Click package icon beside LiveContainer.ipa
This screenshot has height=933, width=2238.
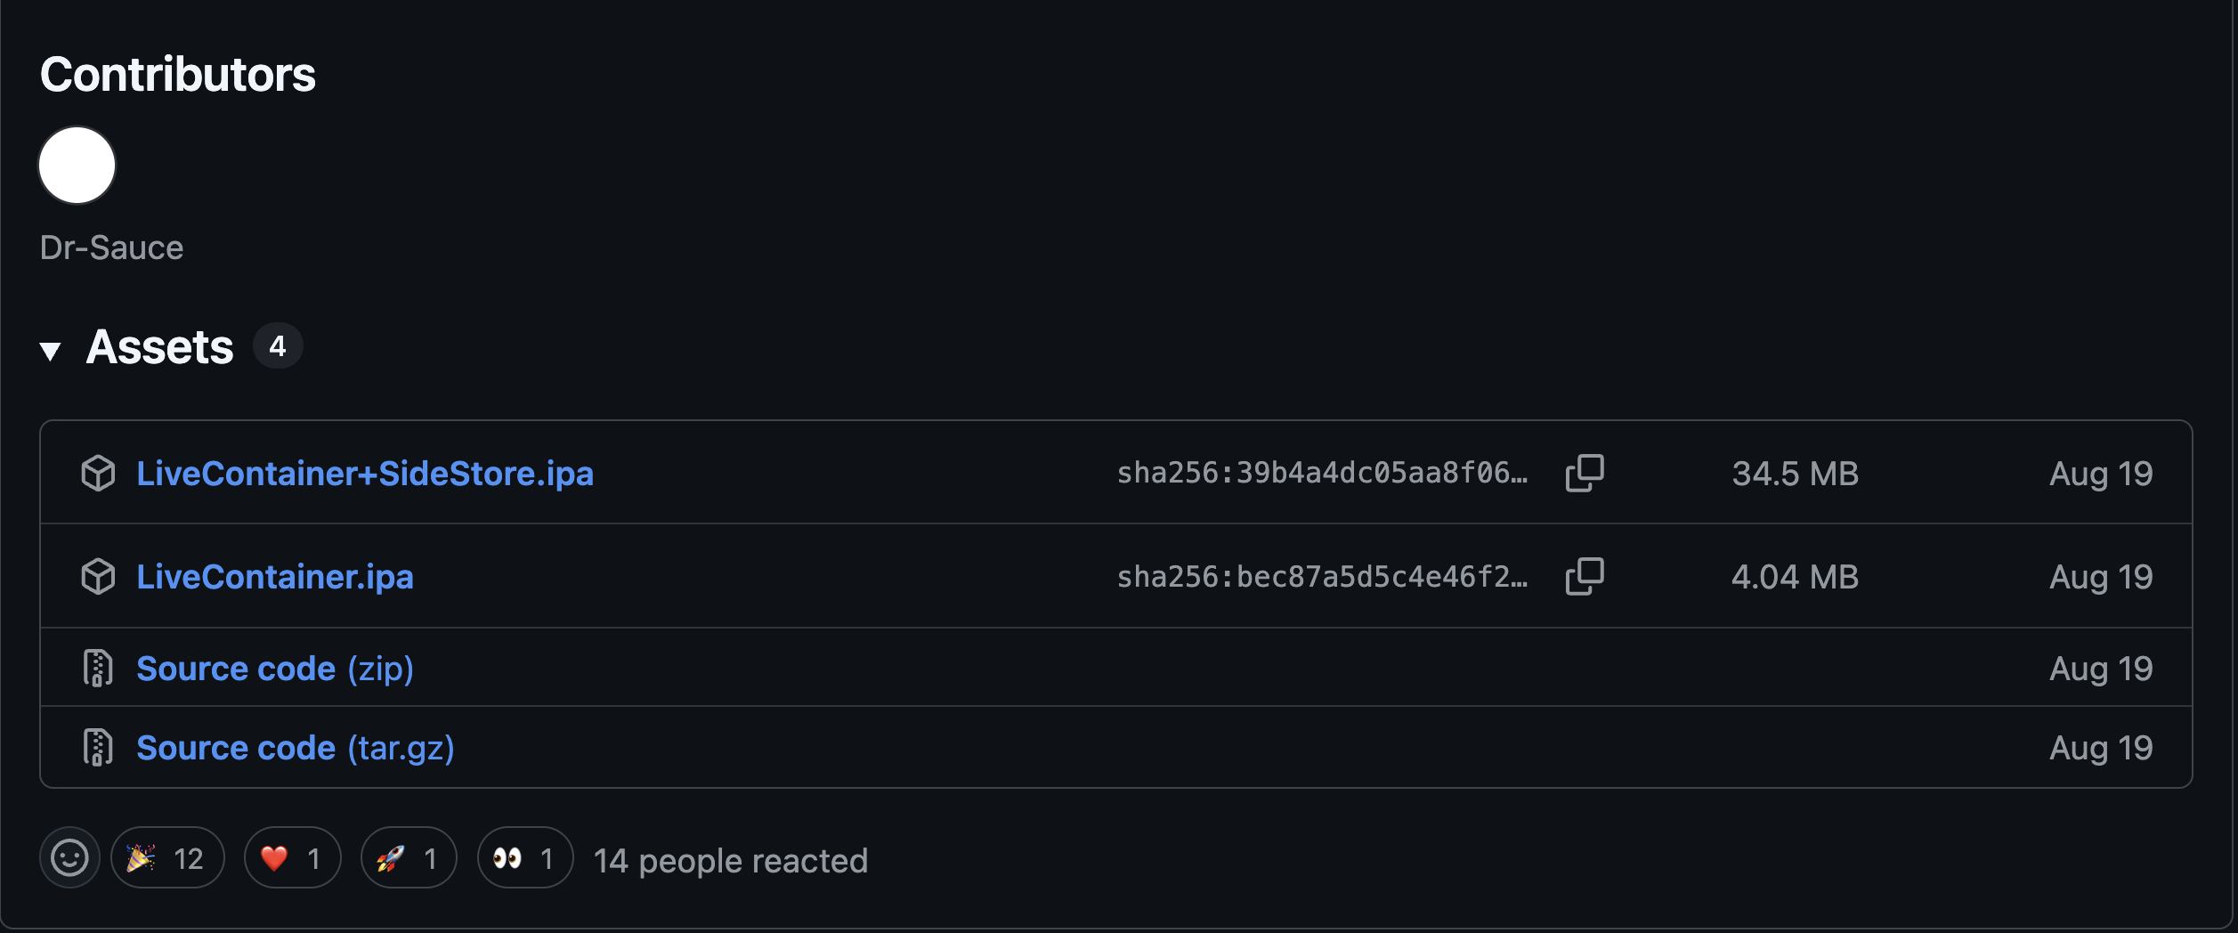click(x=98, y=576)
